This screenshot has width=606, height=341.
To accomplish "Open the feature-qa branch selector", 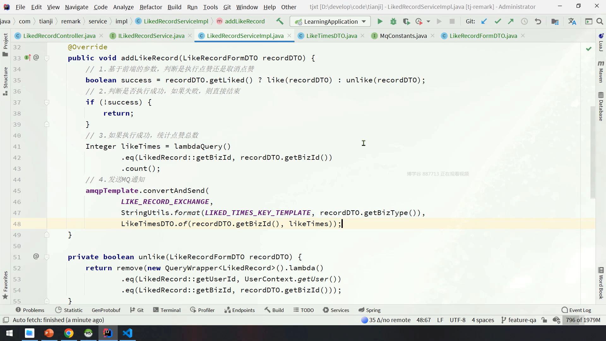I will click(x=519, y=320).
